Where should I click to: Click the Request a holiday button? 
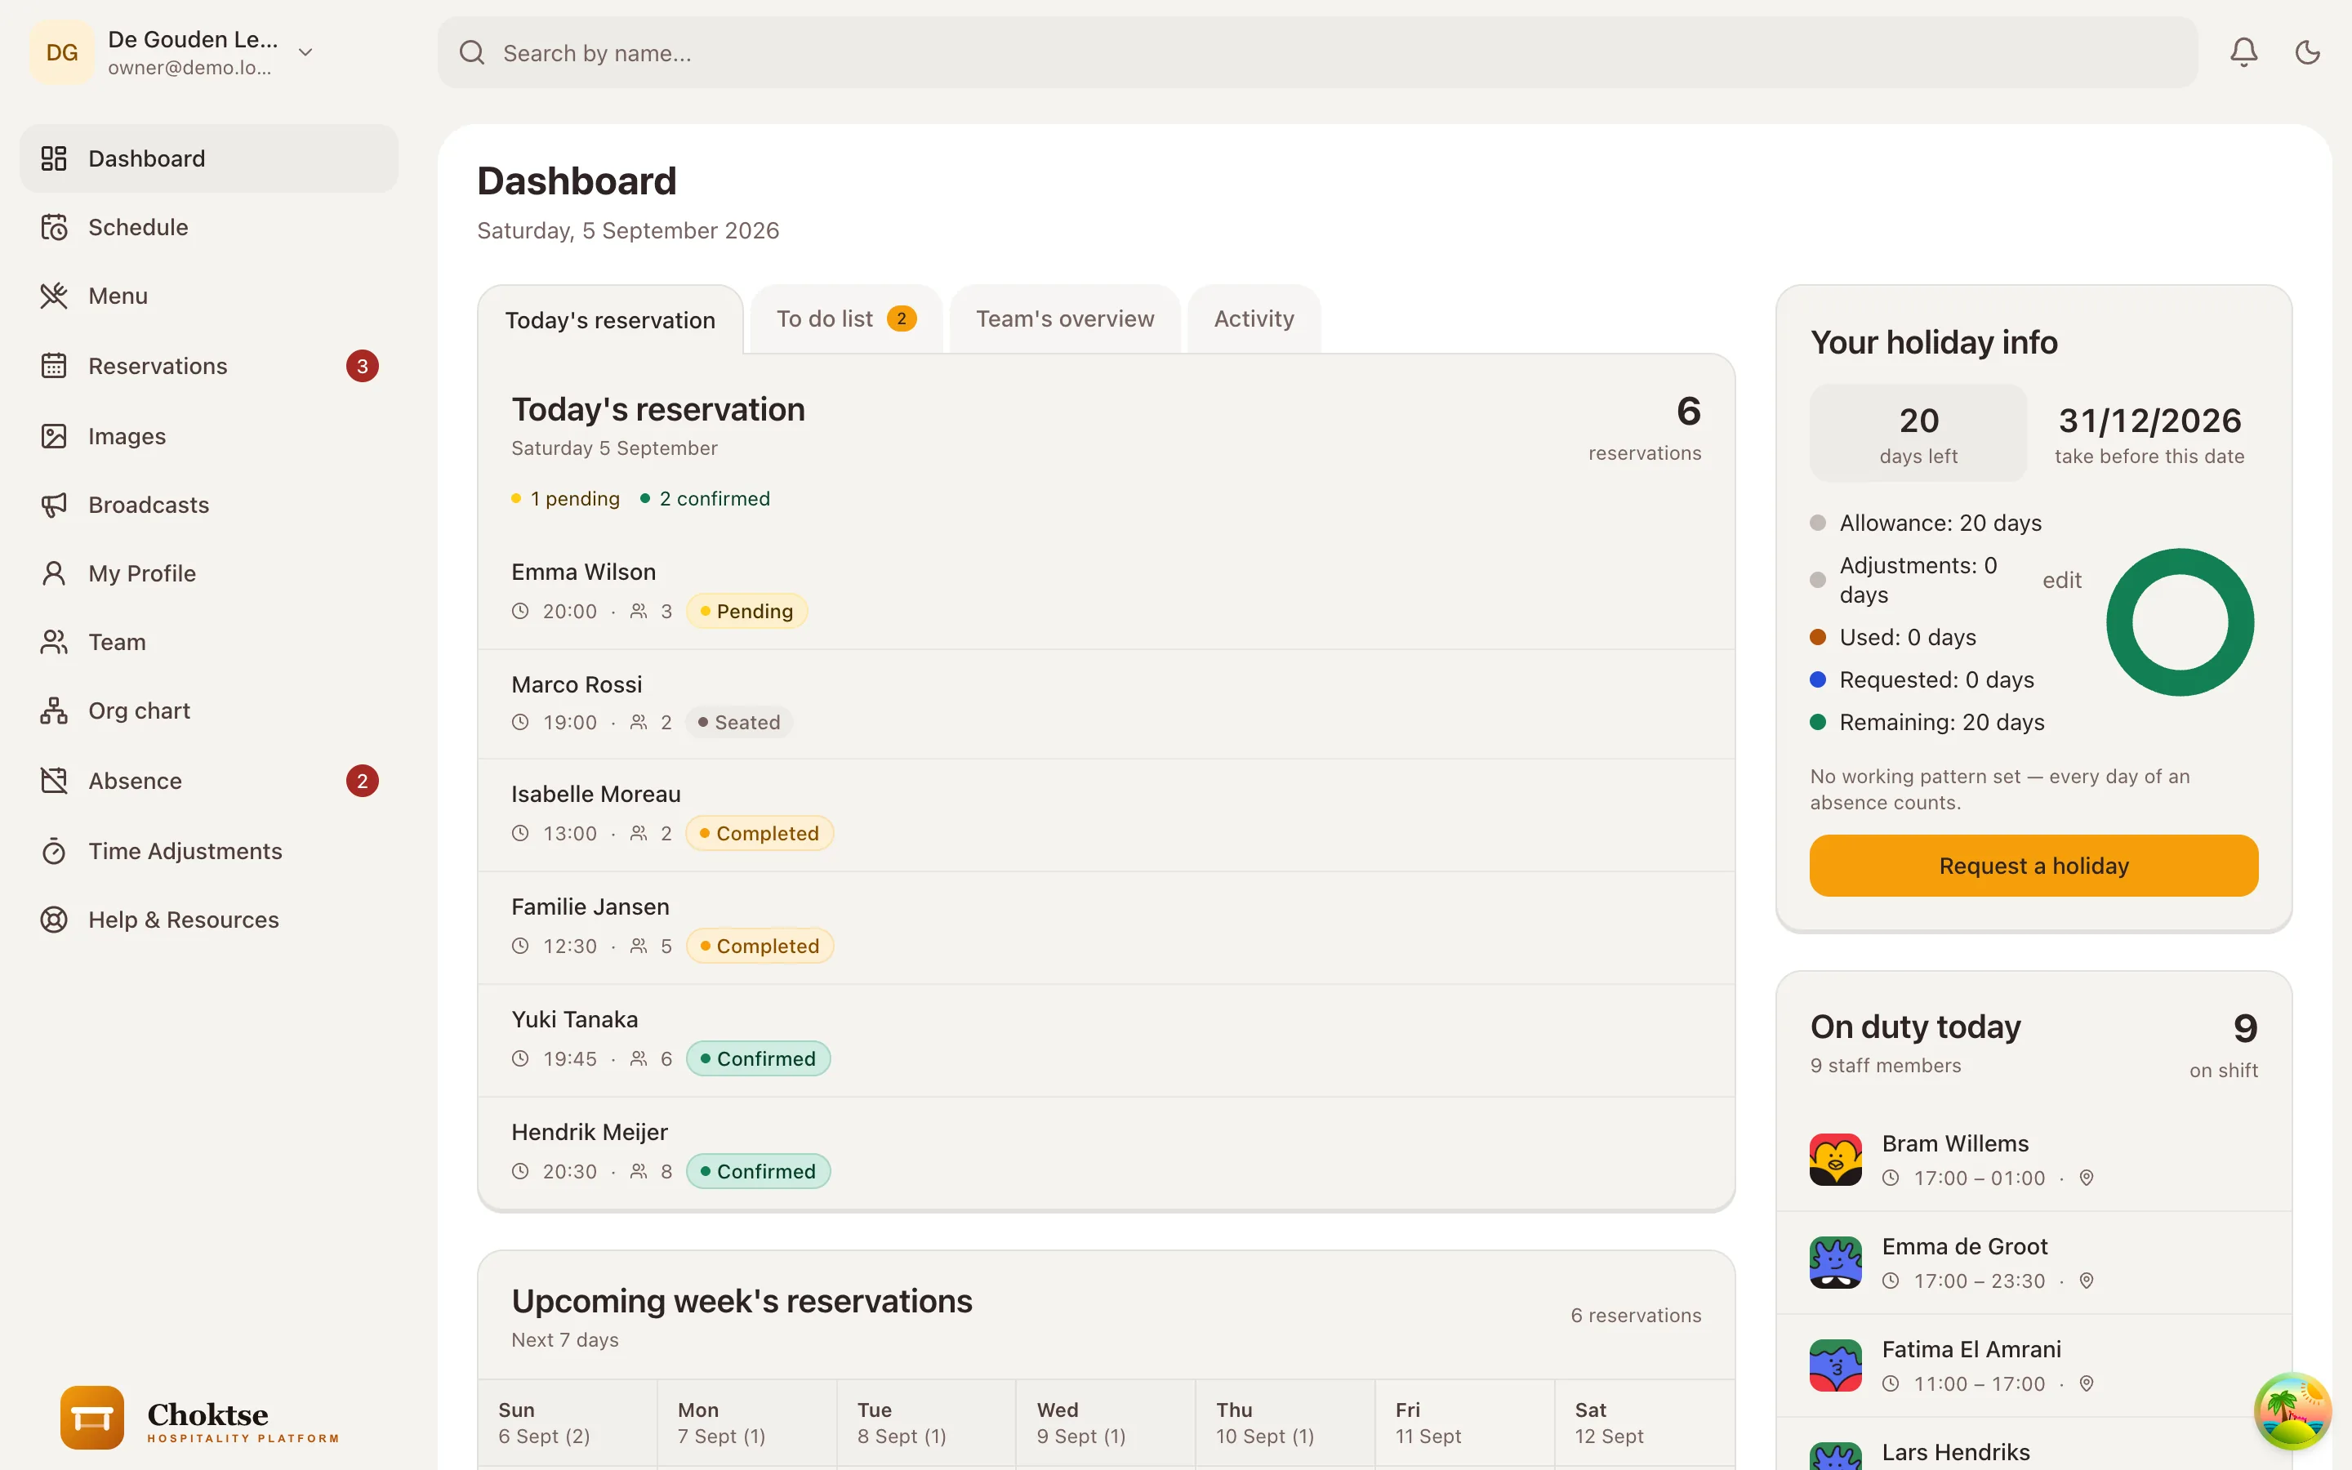2033,866
